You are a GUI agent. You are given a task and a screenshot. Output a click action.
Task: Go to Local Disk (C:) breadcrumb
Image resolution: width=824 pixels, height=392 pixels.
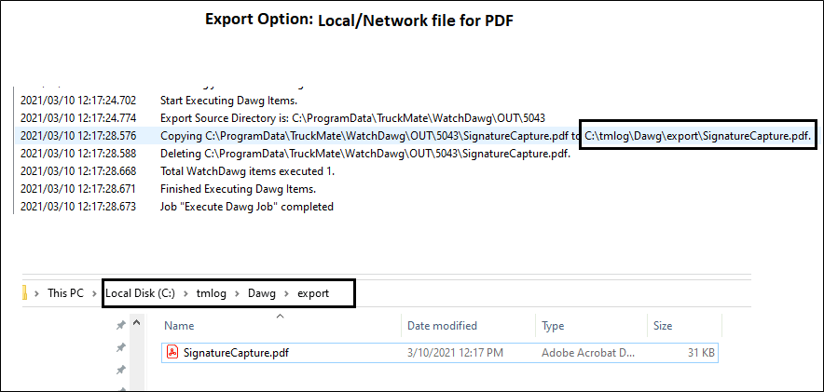pyautogui.click(x=142, y=293)
